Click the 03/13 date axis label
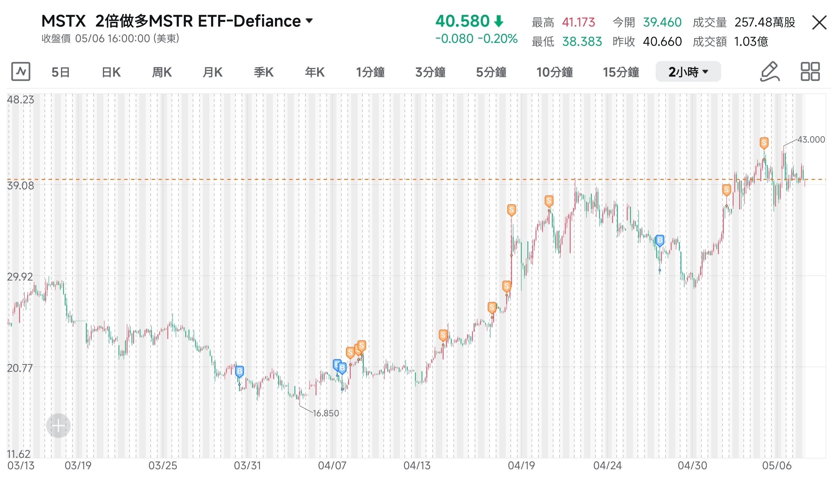The width and height of the screenshot is (838, 482). (21, 466)
